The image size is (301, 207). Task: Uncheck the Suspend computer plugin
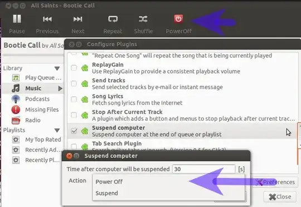pyautogui.click(x=74, y=131)
